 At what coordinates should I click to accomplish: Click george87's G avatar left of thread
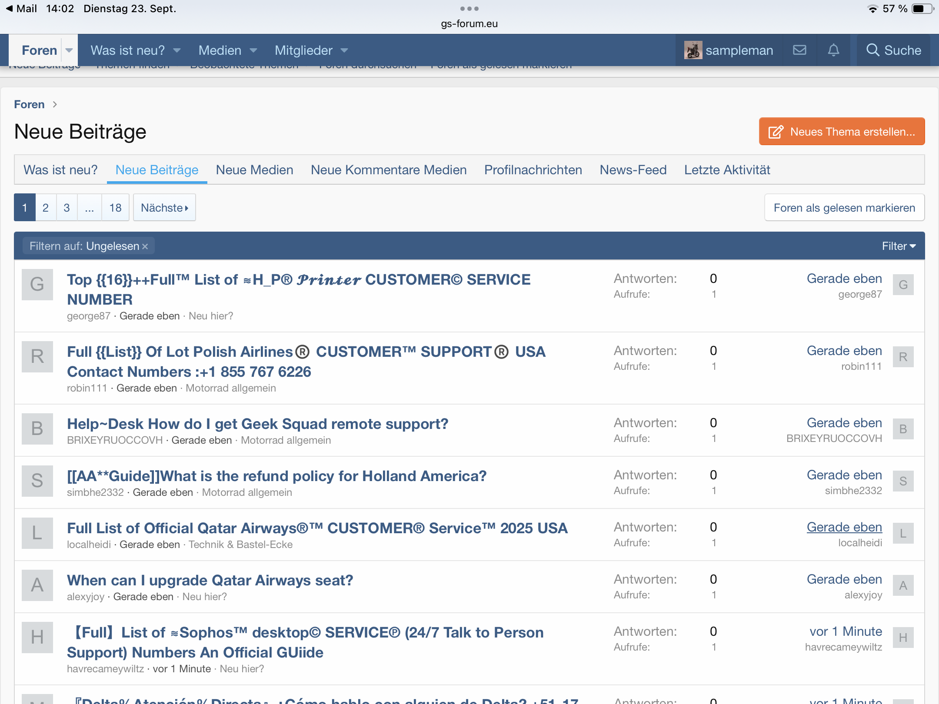pyautogui.click(x=37, y=285)
